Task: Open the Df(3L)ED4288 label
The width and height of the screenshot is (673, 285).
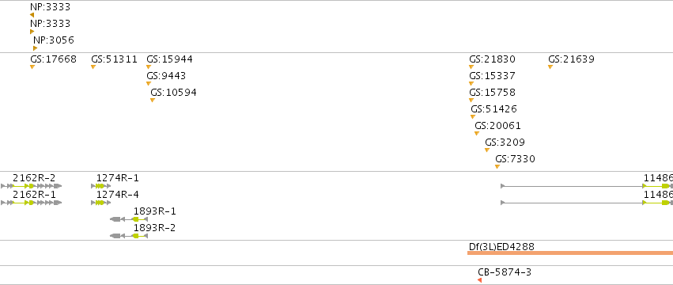Action: pyautogui.click(x=501, y=247)
